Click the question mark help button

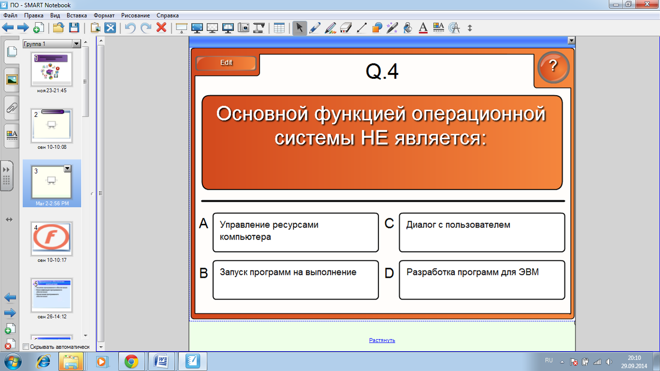[554, 67]
